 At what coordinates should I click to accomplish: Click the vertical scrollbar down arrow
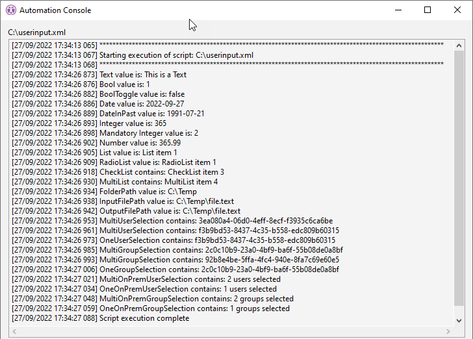(x=459, y=321)
